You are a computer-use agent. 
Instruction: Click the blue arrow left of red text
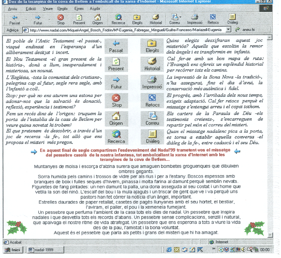coord(34,152)
